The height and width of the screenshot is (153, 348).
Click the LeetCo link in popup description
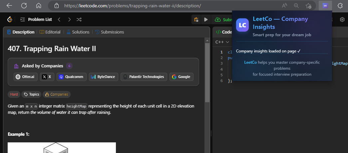[x=250, y=62]
